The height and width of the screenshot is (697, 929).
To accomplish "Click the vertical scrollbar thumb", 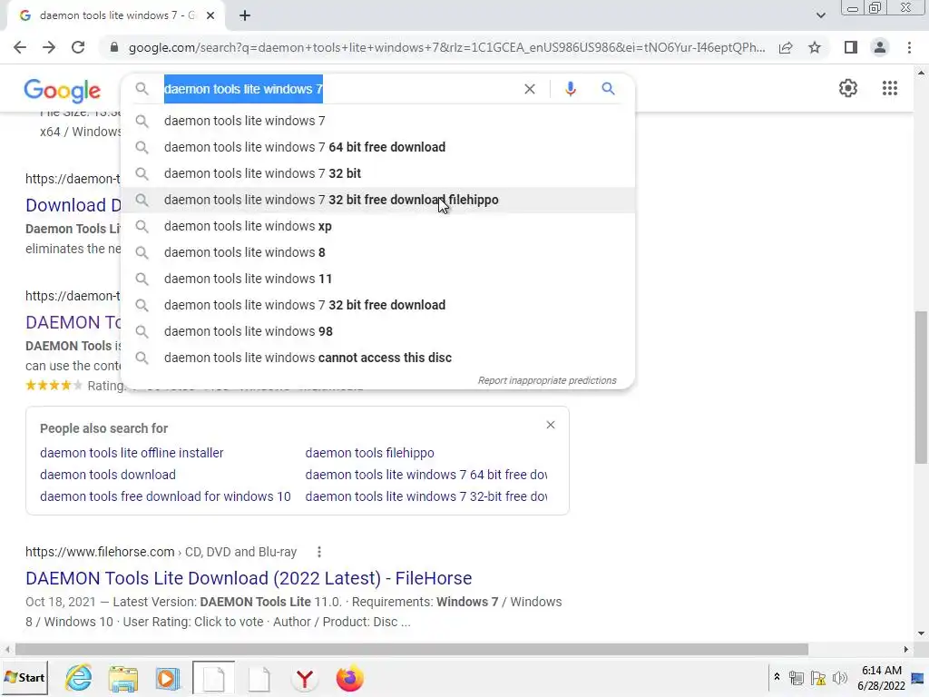I will point(921,388).
